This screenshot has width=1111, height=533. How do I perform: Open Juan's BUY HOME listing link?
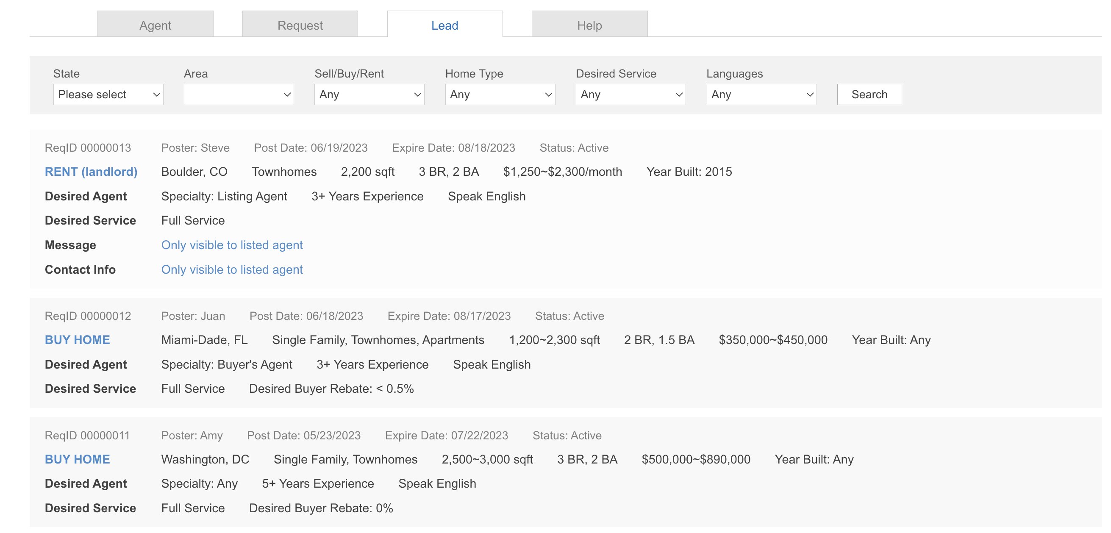[x=77, y=340]
